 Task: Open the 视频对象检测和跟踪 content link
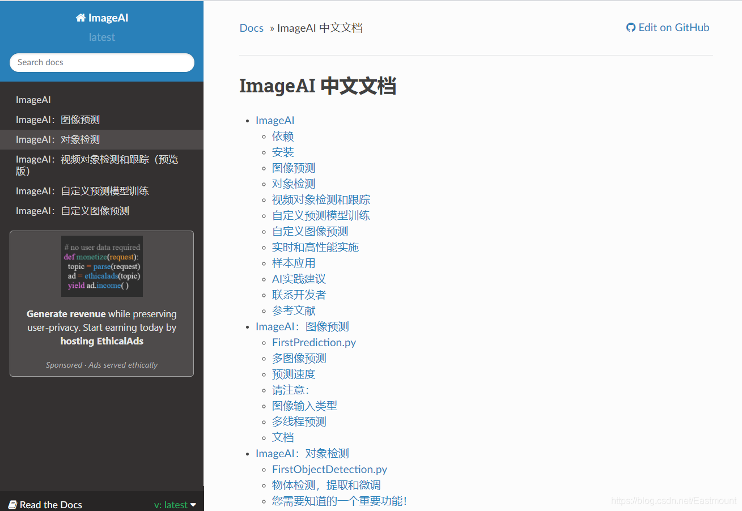(x=321, y=199)
